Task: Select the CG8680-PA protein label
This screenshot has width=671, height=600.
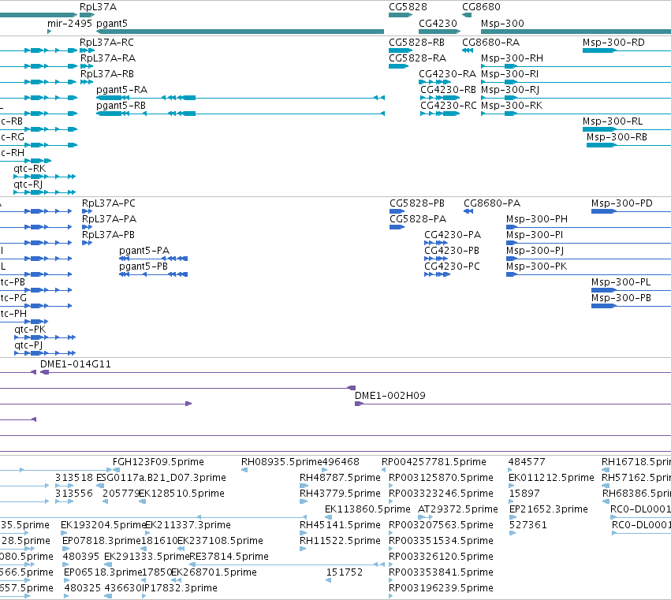Action: 492,203
